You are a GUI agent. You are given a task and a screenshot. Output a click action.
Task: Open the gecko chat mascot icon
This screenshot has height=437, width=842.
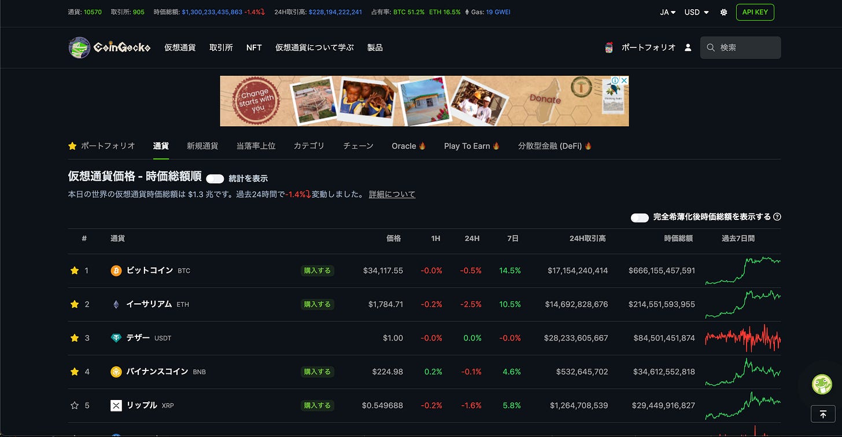822,384
